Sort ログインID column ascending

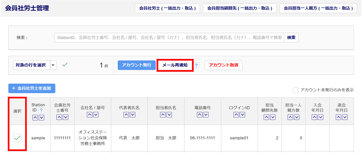236,115
